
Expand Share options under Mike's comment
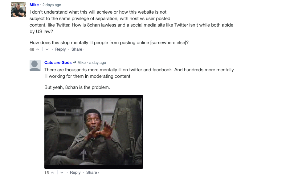(78, 49)
